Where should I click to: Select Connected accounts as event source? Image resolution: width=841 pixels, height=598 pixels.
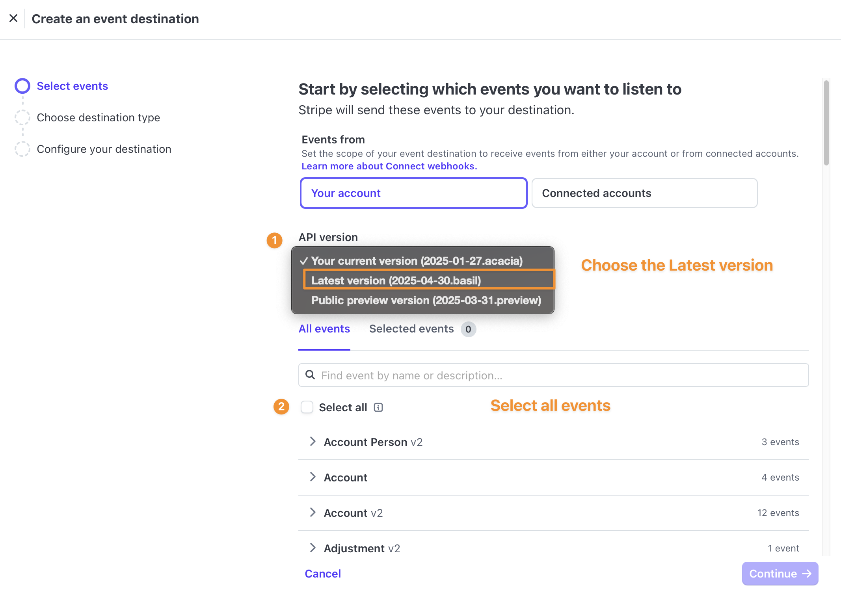pos(644,193)
